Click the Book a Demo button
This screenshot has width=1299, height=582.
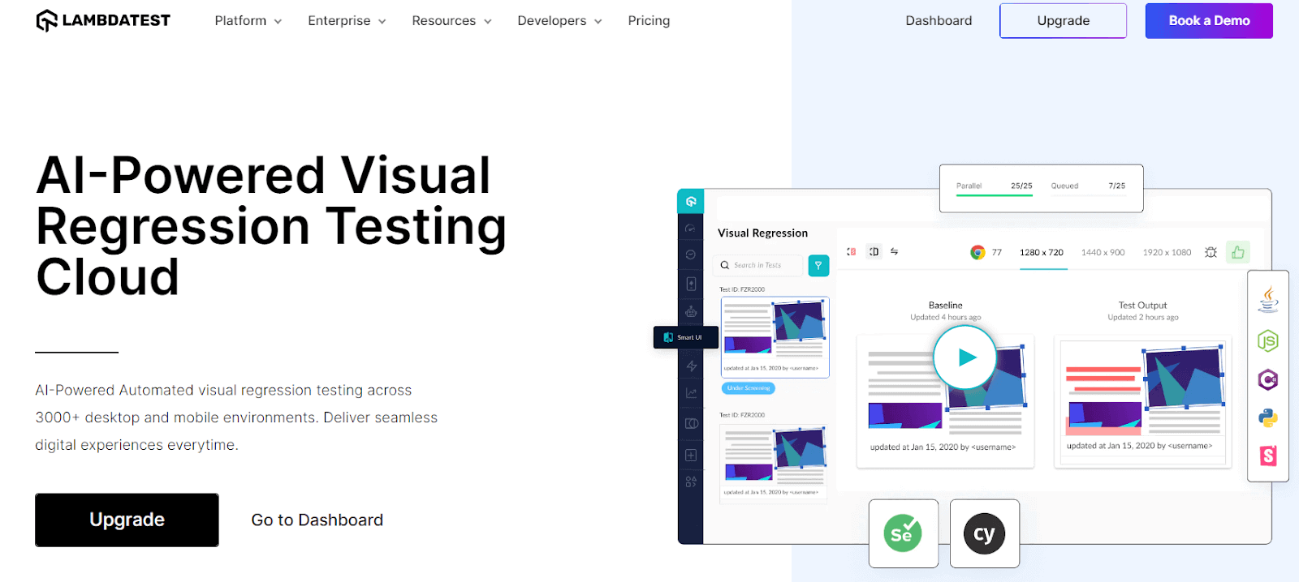[x=1209, y=21]
